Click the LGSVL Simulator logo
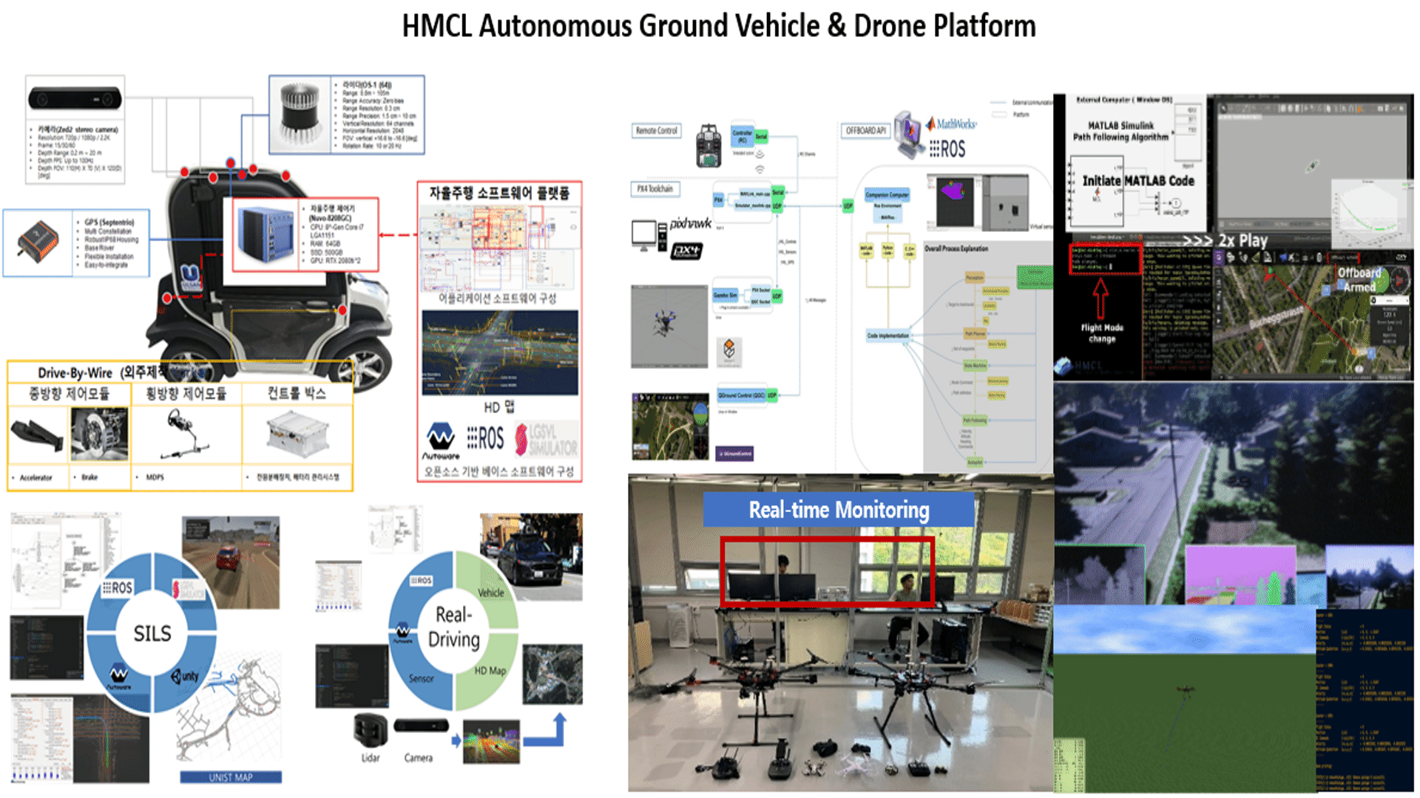 (546, 439)
